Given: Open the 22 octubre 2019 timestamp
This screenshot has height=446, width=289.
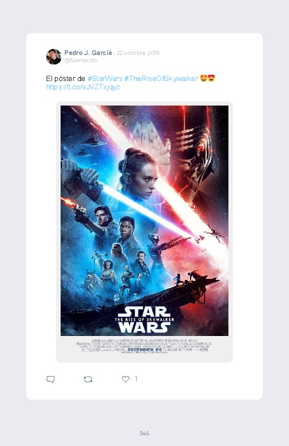Looking at the screenshot, I should (x=138, y=53).
